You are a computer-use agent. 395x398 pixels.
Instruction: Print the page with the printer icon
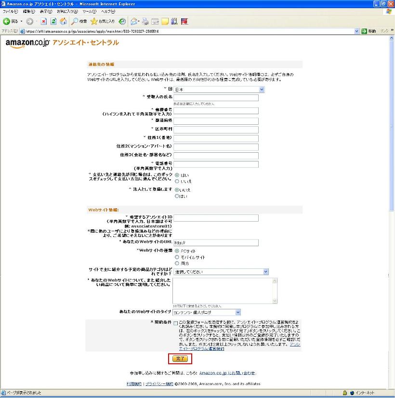coord(145,21)
